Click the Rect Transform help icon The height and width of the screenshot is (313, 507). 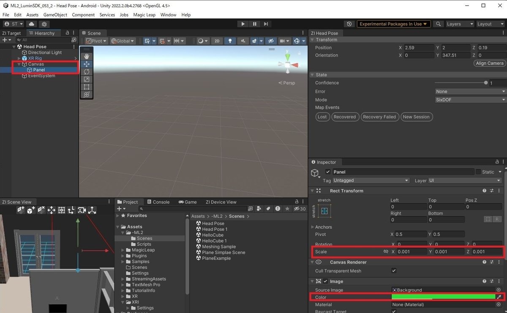point(485,191)
